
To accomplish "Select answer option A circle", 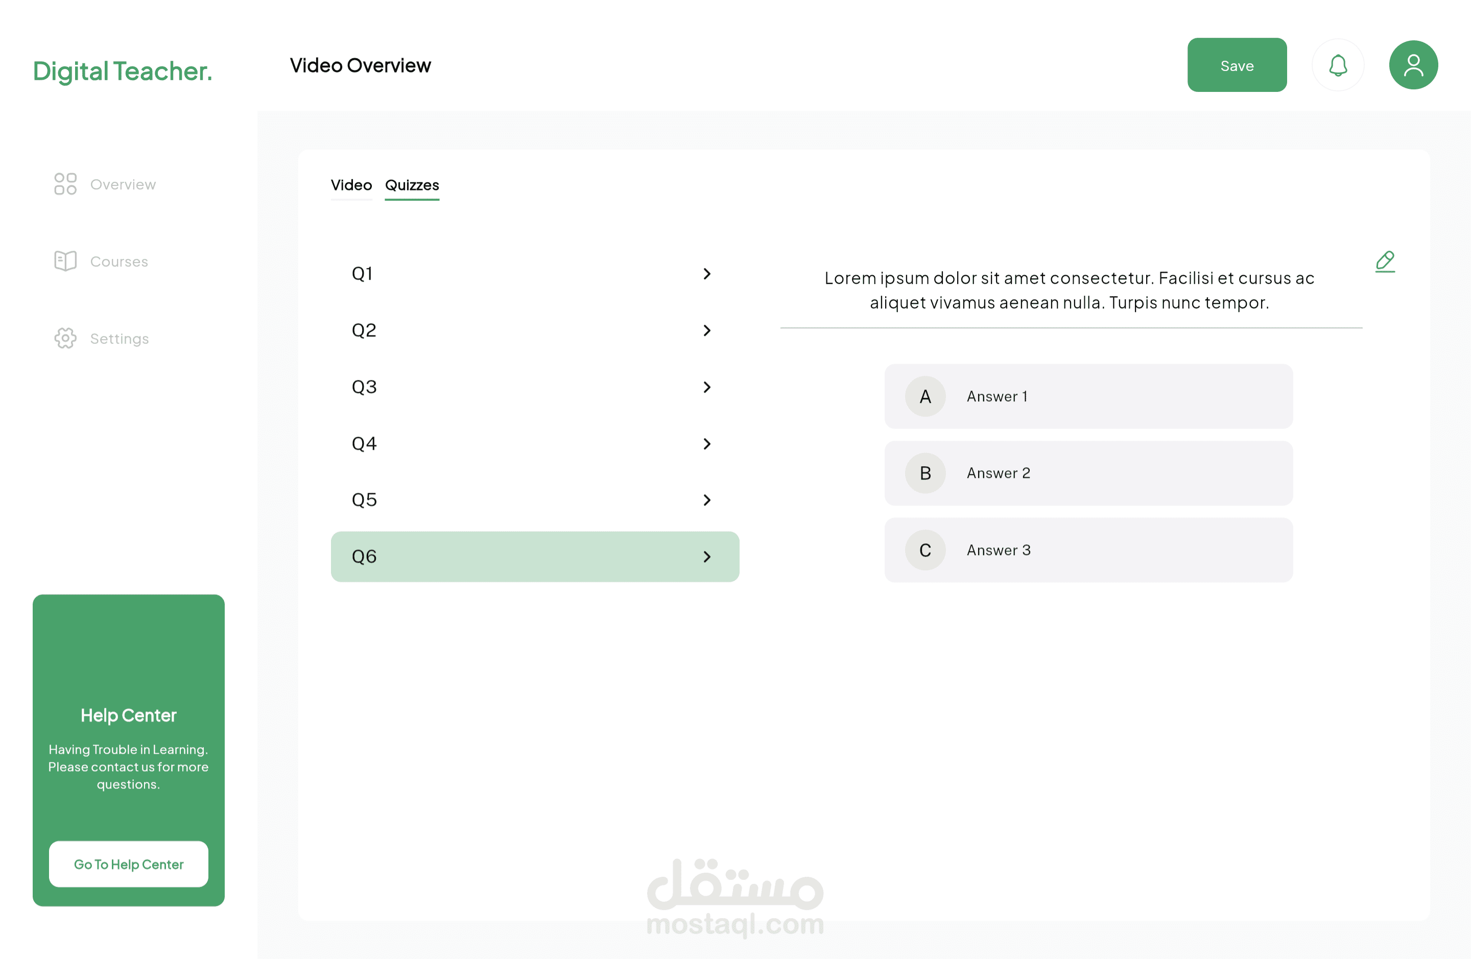I will pyautogui.click(x=924, y=397).
